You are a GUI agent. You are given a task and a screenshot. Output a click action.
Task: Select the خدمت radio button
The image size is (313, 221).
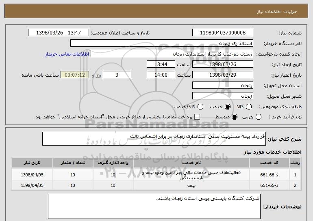click(x=228, y=107)
